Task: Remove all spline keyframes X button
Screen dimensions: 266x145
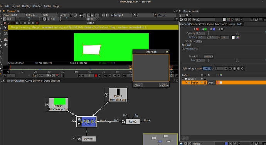Action: tap(243, 69)
